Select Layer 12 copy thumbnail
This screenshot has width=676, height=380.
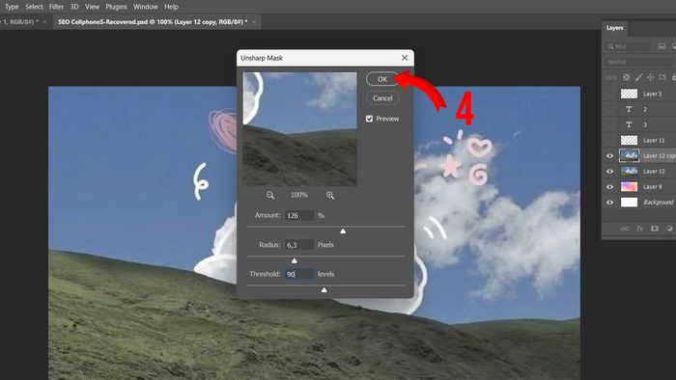(629, 156)
